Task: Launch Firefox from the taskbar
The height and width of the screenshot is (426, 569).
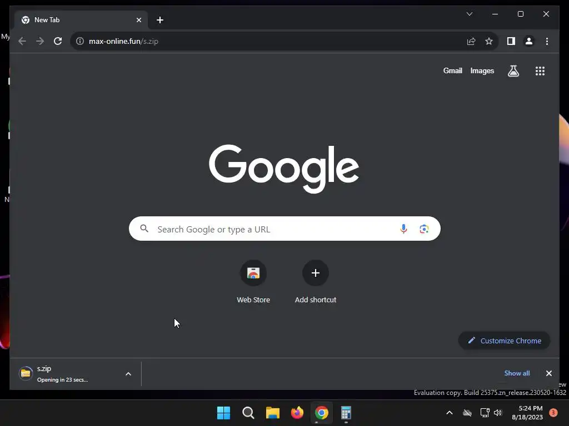Action: [x=297, y=413]
